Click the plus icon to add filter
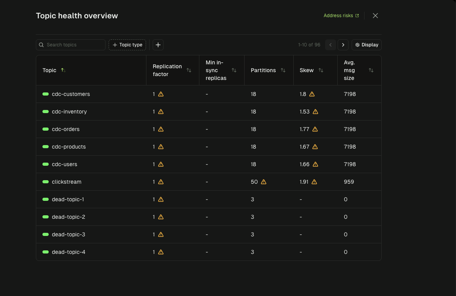This screenshot has height=296, width=456. pos(158,45)
